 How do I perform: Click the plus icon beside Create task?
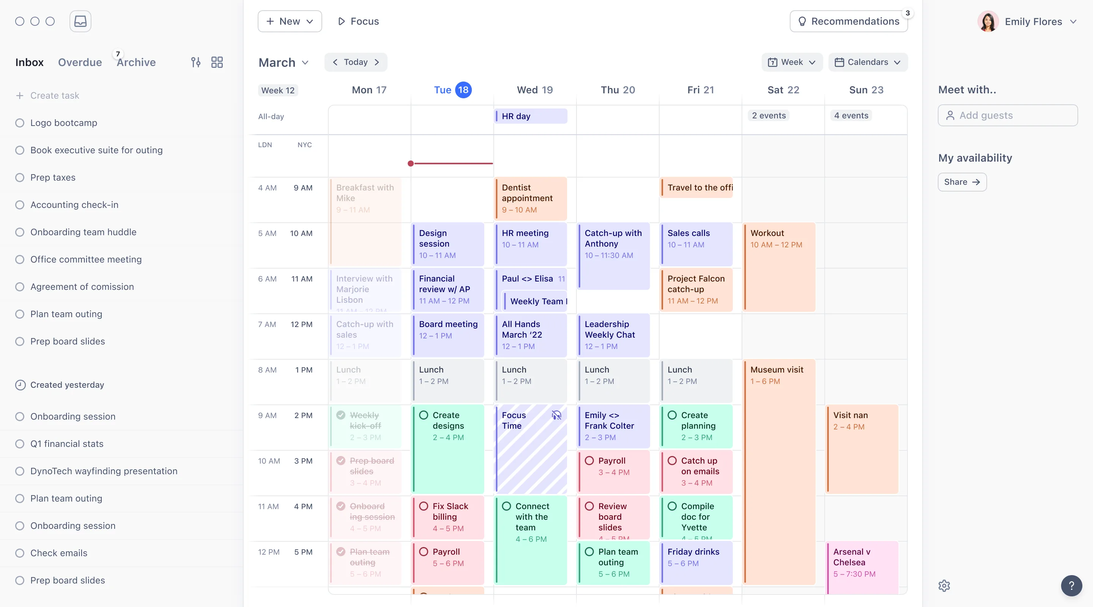[x=19, y=96]
